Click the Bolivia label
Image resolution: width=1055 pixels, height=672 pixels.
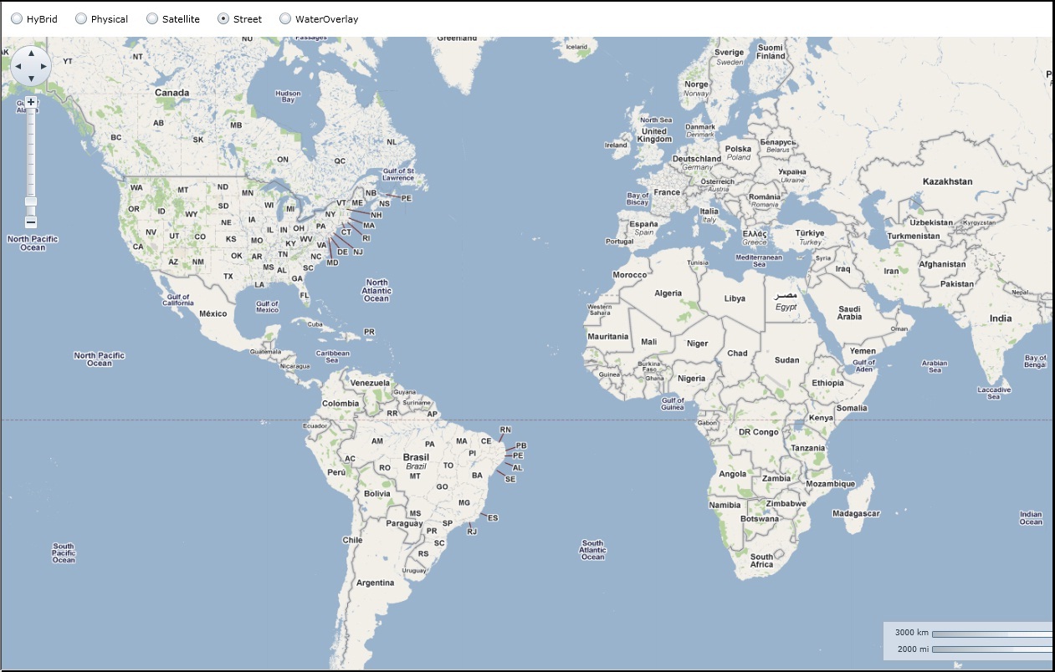coord(377,493)
